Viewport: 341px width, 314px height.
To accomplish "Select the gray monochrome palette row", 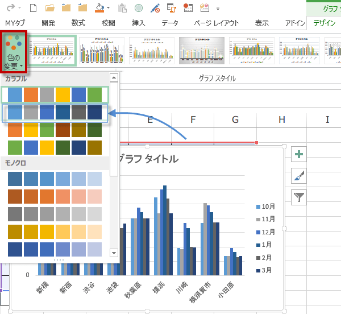I will pos(55,214).
